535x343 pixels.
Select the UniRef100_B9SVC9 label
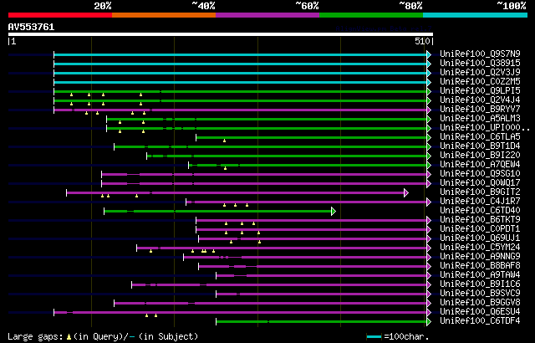(x=480, y=294)
